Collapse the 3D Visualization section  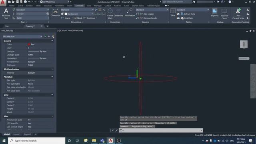[x=52, y=69]
